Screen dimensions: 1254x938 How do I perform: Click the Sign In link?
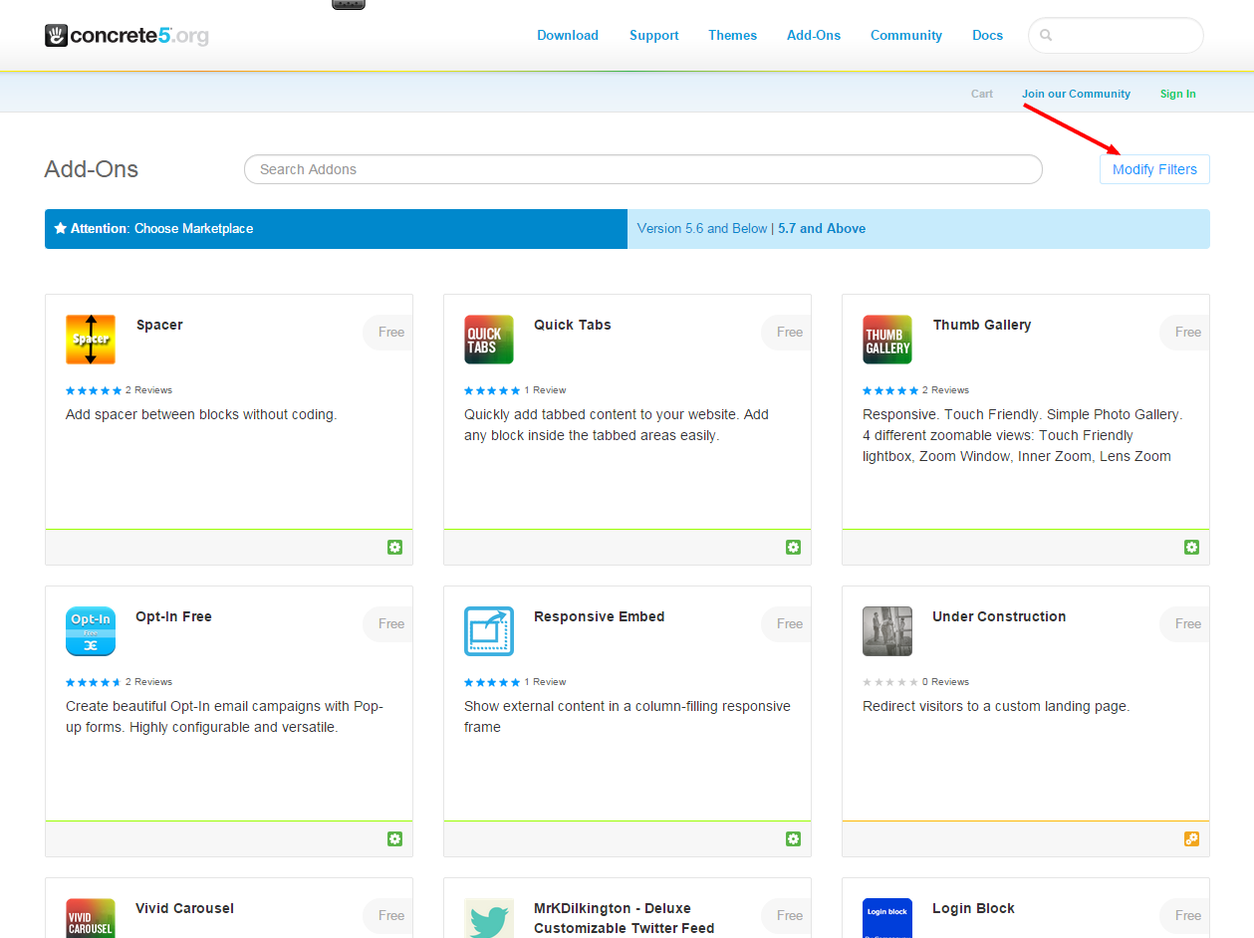[1178, 94]
